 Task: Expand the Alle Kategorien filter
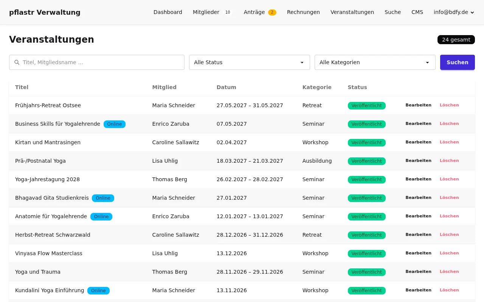coord(375,62)
